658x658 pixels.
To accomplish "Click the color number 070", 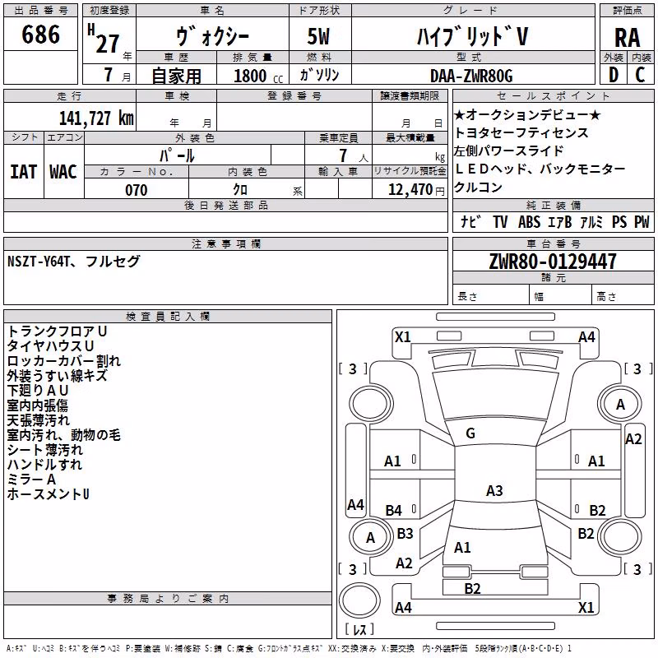I will tap(137, 190).
